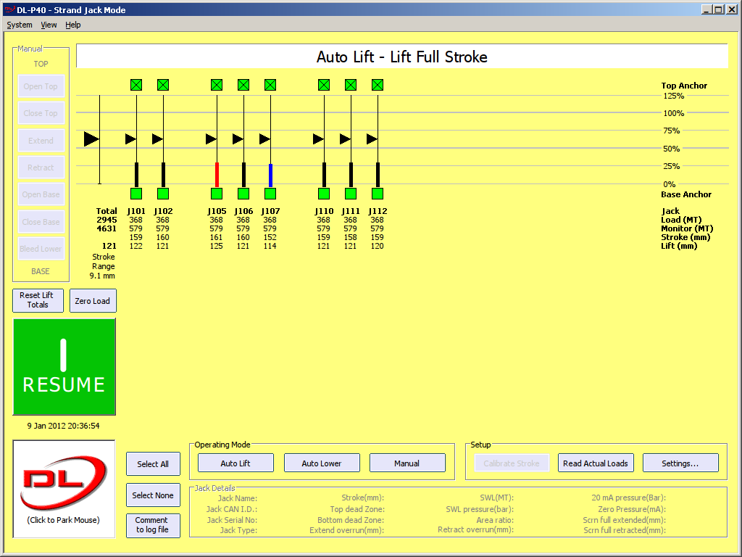Click the base anchor green square of J105
The width and height of the screenshot is (742, 557).
tap(217, 194)
